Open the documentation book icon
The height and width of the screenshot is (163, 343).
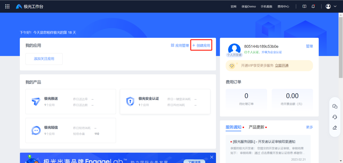click(x=304, y=6)
